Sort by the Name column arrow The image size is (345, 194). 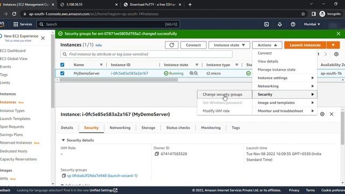[x=101, y=65]
